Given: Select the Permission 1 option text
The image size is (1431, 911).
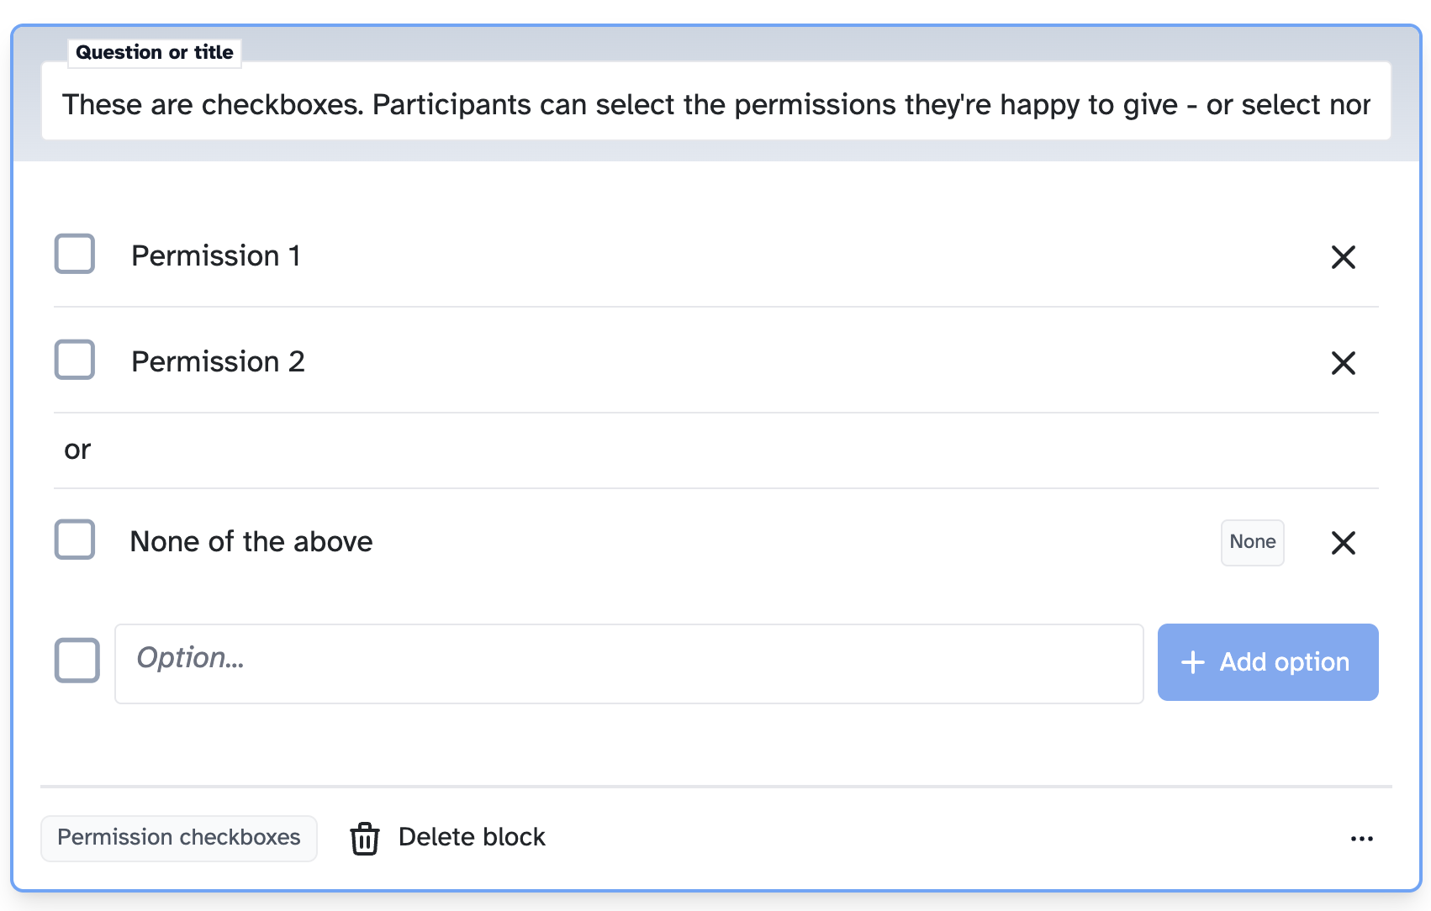Looking at the screenshot, I should [x=216, y=255].
